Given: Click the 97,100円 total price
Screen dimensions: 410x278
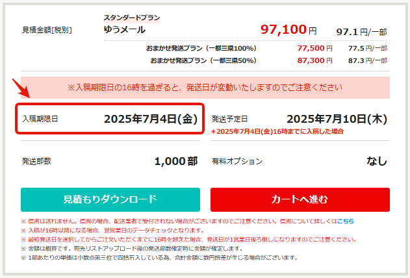Looking at the screenshot, I should (288, 29).
